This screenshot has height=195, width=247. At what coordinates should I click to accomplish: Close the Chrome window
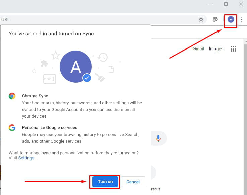[x=241, y=4]
